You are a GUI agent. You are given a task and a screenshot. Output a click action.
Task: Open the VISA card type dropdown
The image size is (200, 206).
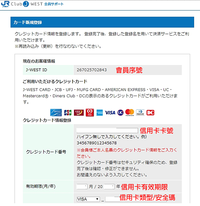coord(88,199)
